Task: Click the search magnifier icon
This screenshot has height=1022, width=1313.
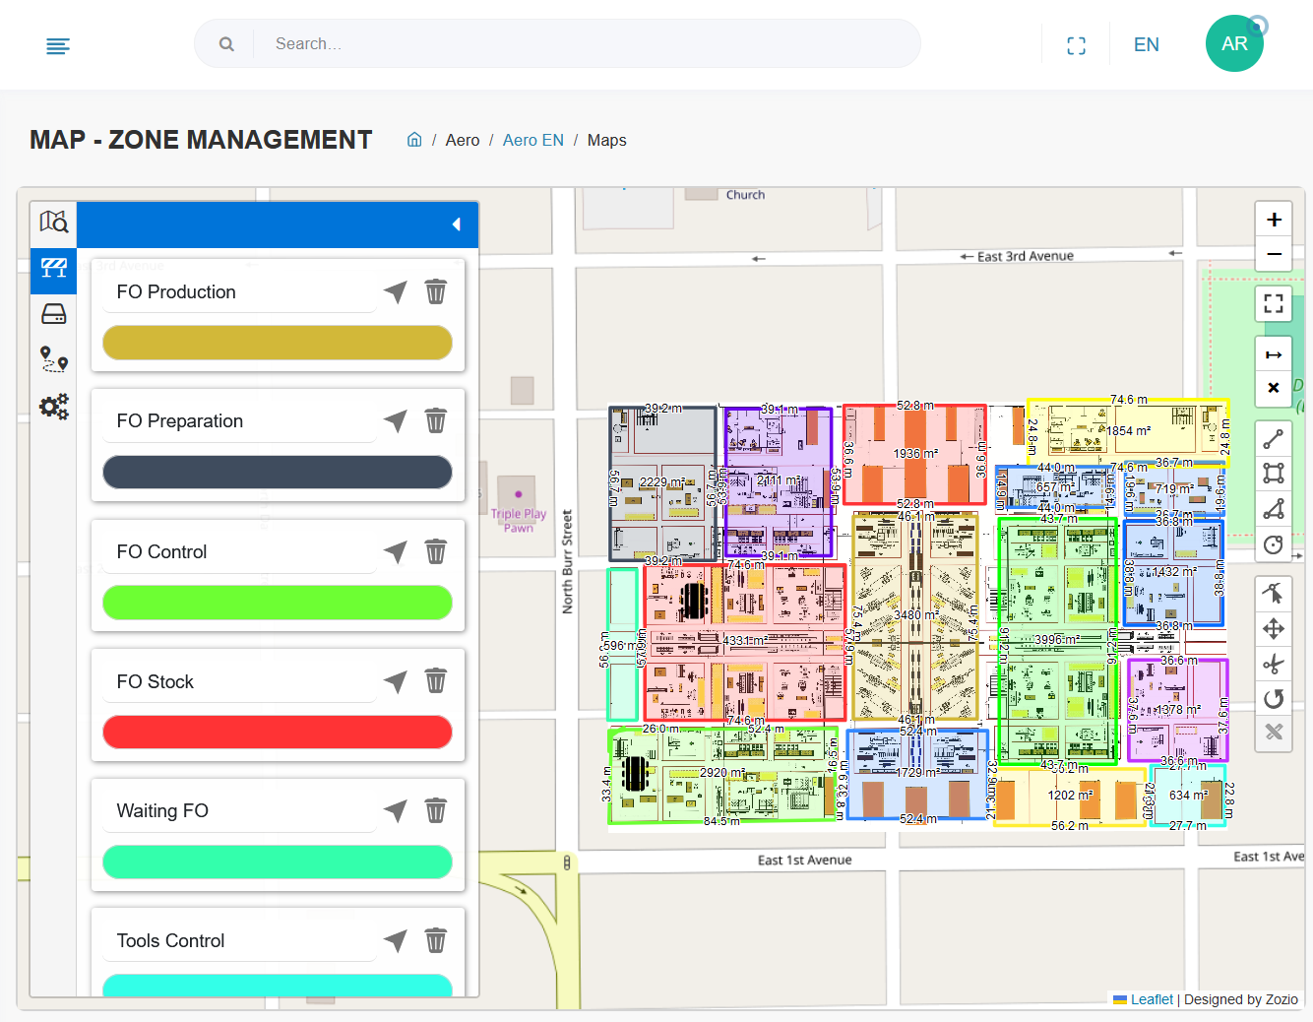Action: 226,44
